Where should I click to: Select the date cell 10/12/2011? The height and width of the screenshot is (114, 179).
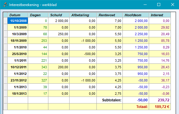[x=18, y=67]
